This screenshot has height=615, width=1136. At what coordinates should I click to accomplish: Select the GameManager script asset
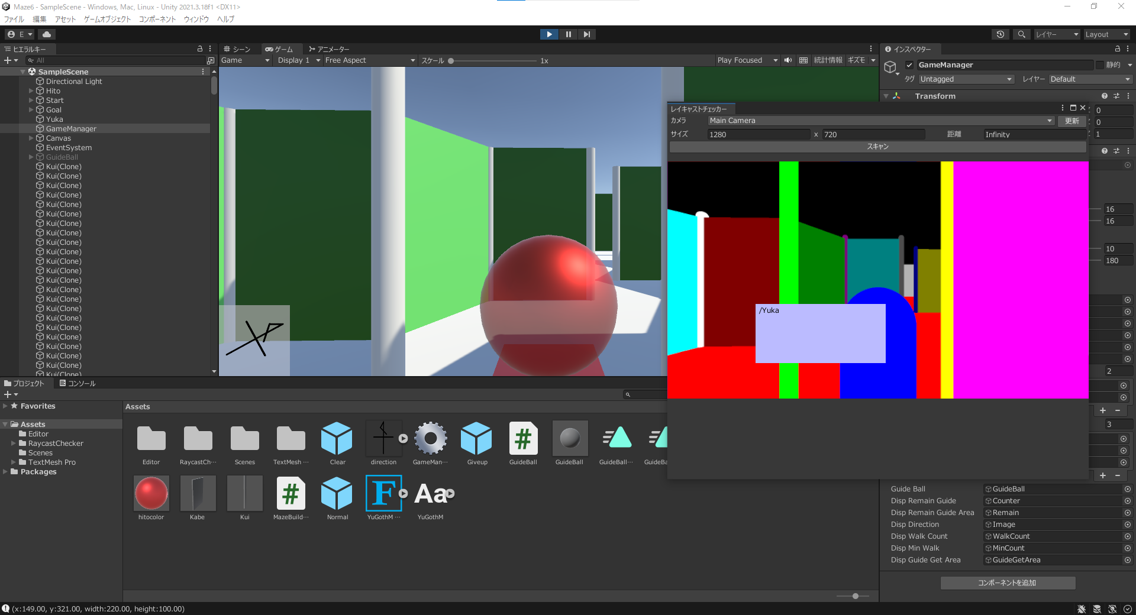(430, 444)
